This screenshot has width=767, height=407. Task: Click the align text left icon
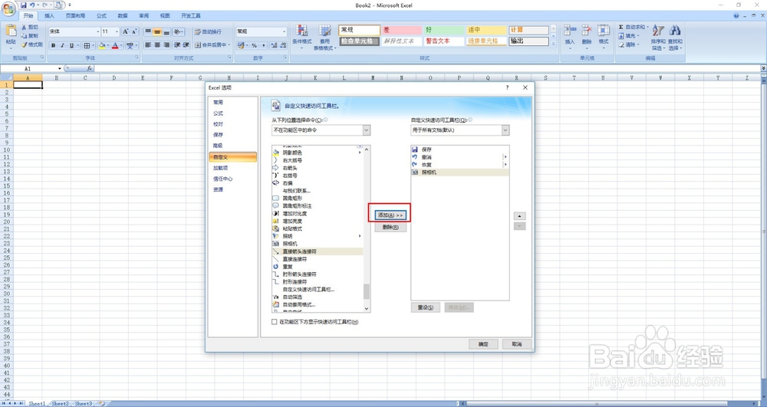click(x=148, y=45)
